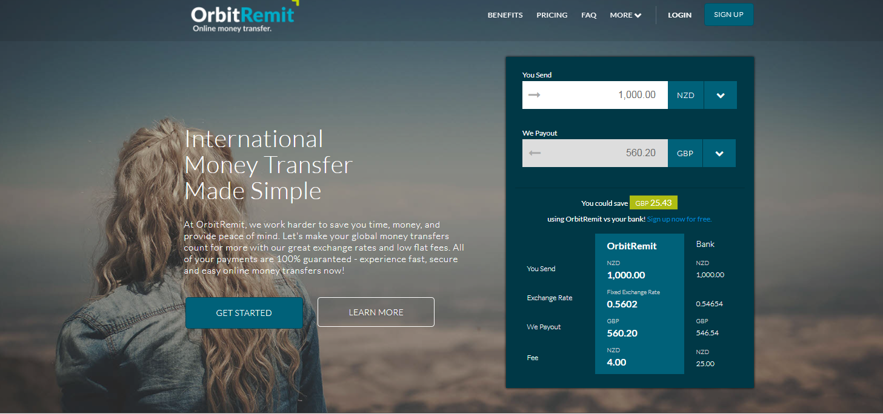This screenshot has height=414, width=883.
Task: Select the GBP currency box
Action: tap(685, 153)
